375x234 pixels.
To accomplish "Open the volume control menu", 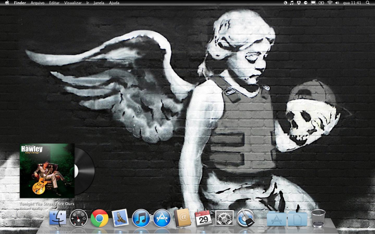I will point(337,3).
